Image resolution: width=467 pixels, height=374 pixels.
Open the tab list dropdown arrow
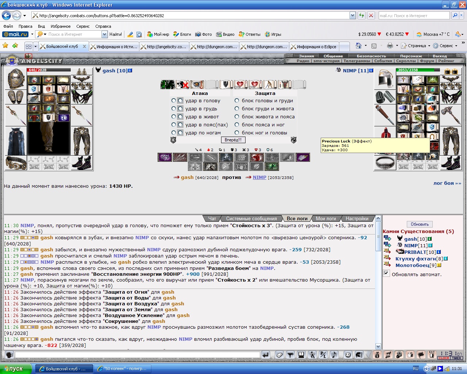pyautogui.click(x=35, y=46)
